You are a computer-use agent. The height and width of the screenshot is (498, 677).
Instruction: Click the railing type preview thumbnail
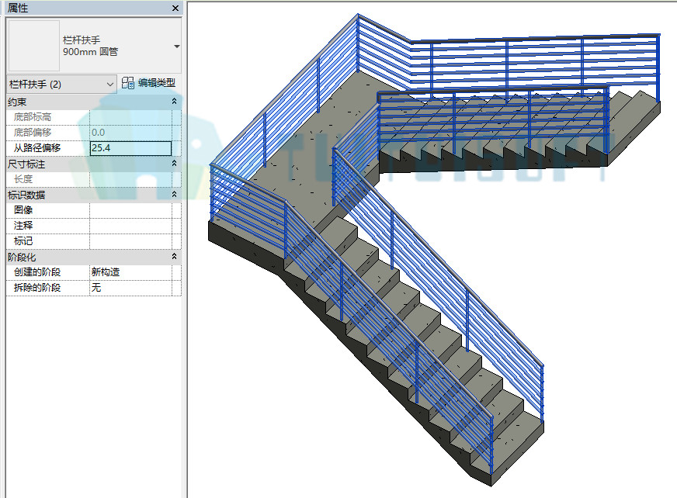[x=34, y=45]
